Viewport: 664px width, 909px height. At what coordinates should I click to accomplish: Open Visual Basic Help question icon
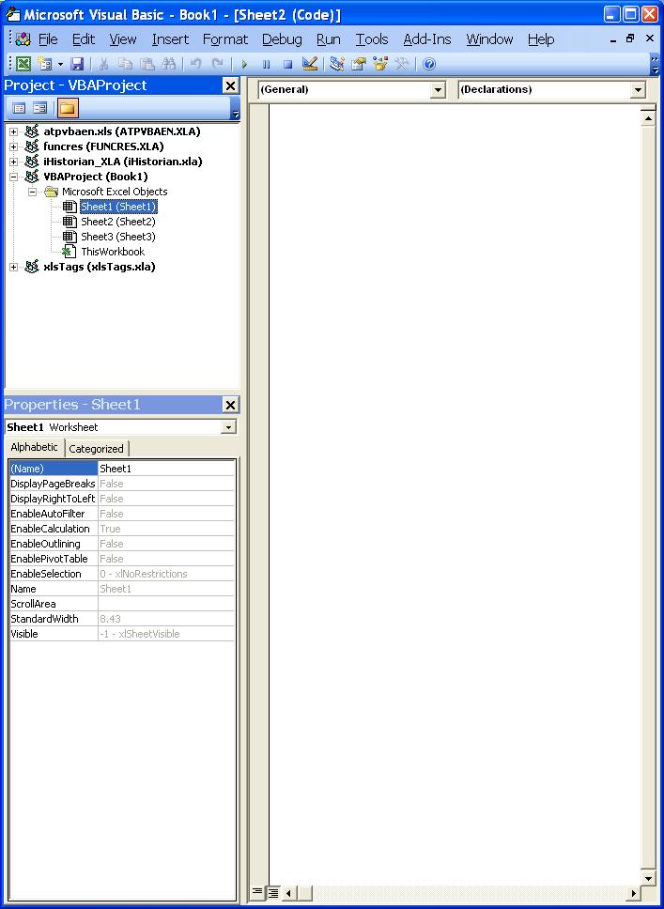(429, 64)
